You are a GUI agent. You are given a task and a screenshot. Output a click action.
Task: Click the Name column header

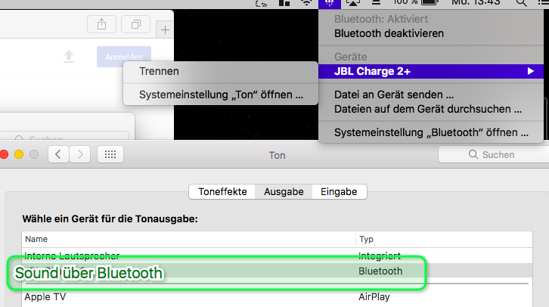(x=188, y=239)
